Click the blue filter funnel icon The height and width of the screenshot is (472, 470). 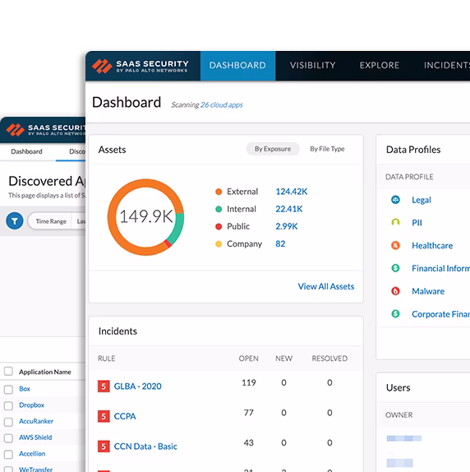[15, 221]
